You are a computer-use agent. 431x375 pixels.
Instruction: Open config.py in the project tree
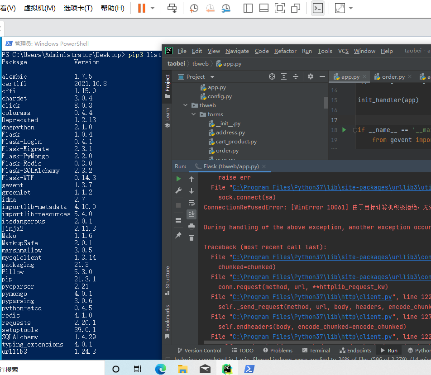click(x=216, y=96)
